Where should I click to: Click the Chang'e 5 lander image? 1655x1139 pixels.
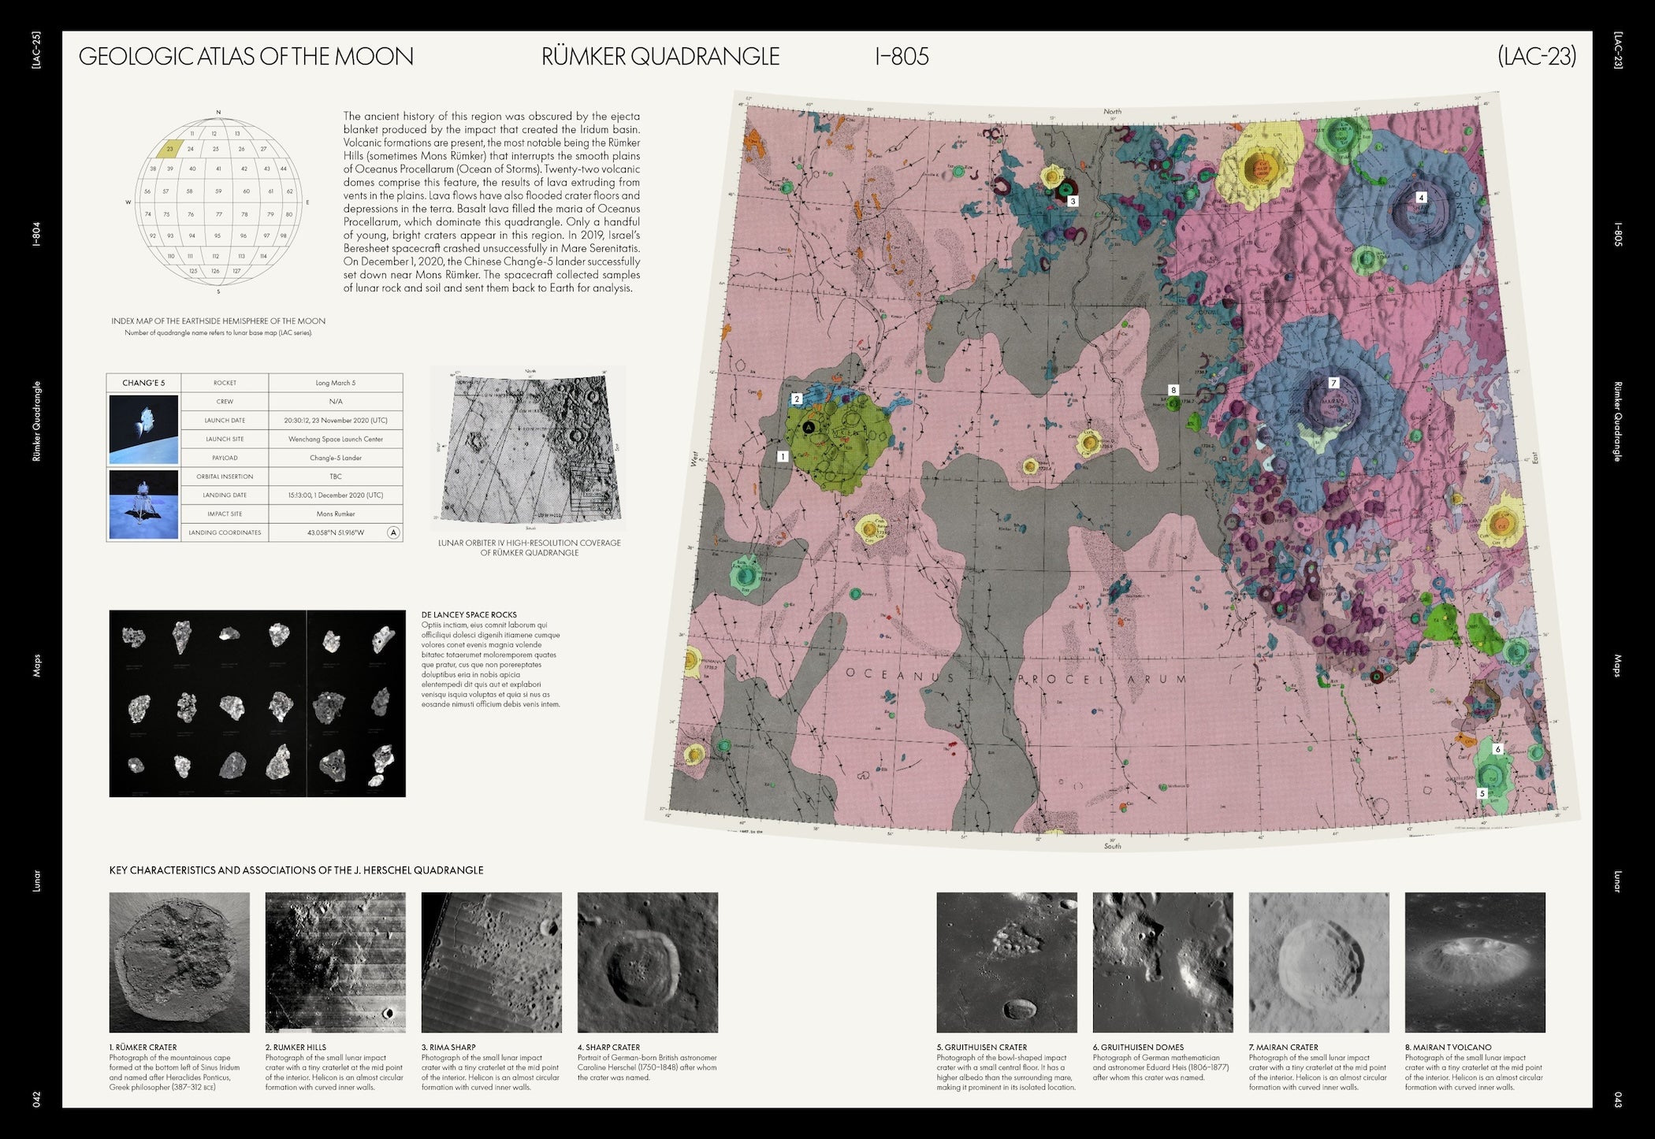tap(143, 504)
